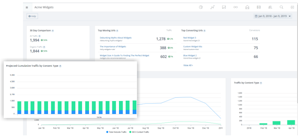Click the 602 traffic value

pos(163,57)
